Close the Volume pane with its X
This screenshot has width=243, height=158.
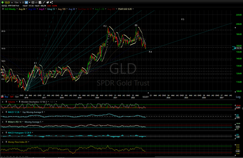pos(3,102)
